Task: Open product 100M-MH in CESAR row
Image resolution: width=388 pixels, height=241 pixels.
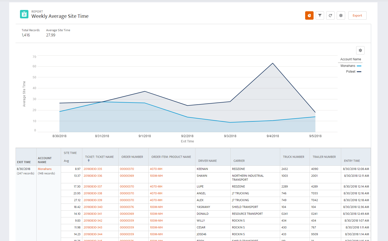Action: (x=156, y=227)
